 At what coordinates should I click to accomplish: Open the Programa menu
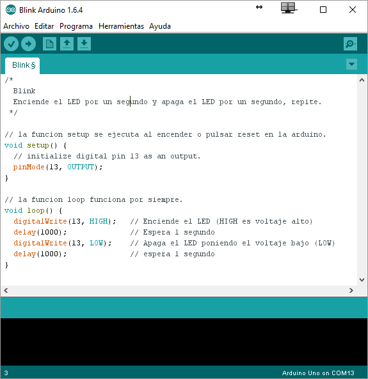point(76,26)
